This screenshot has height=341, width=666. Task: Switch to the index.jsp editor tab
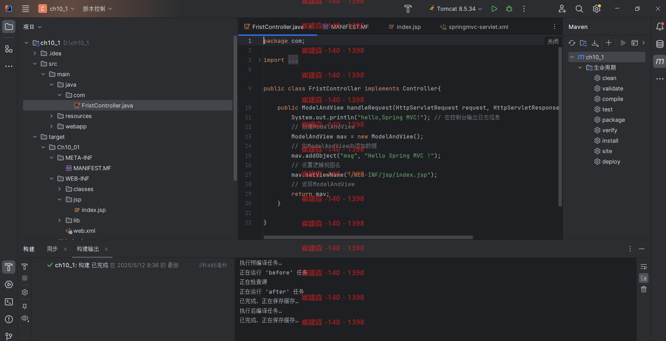coord(405,27)
